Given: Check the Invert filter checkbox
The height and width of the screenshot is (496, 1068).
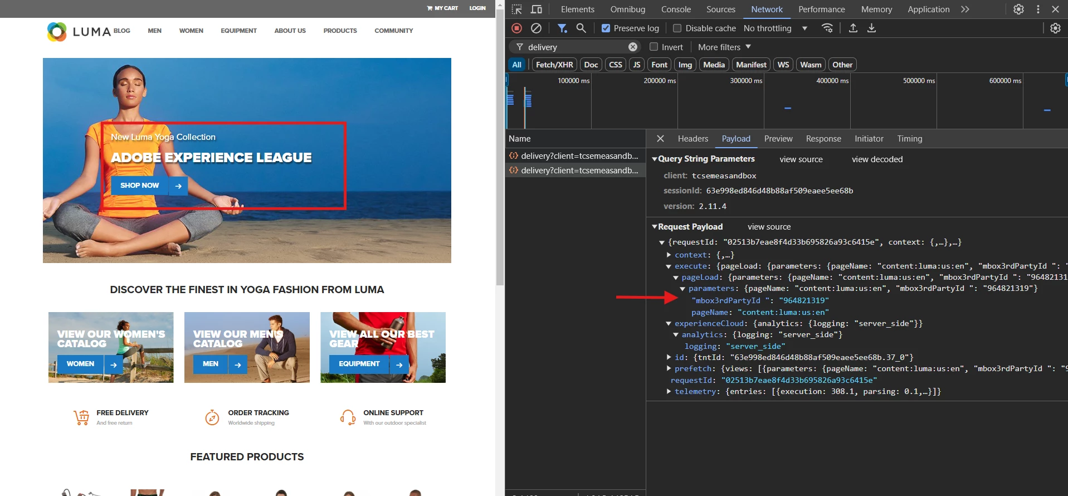Looking at the screenshot, I should point(654,47).
